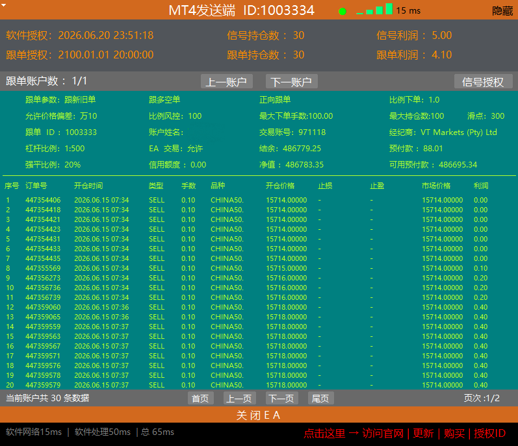Viewport: 518px width, 446px height.
Task: Go to previous page with 上一页
Action: [x=240, y=398]
